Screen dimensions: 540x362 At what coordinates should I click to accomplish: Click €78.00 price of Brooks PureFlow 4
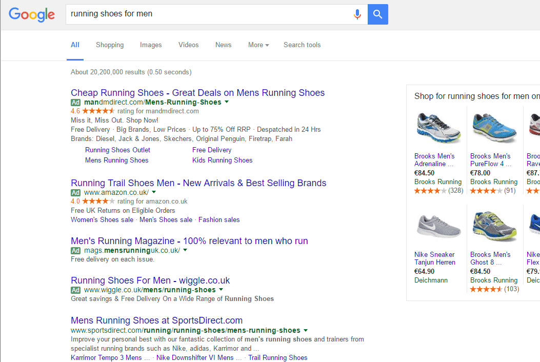(x=480, y=173)
